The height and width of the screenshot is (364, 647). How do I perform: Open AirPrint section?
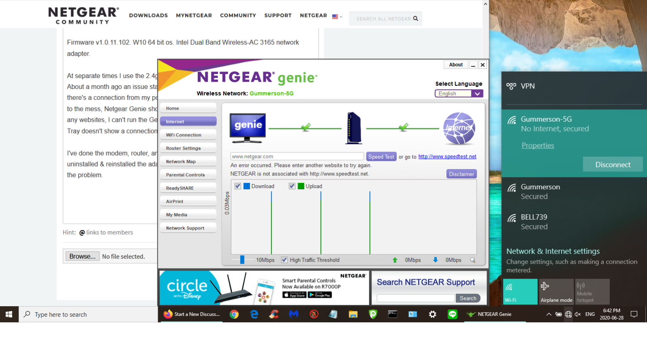188,201
